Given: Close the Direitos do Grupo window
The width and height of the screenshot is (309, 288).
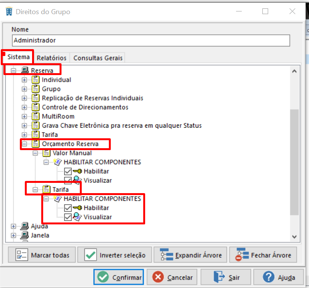Looking at the screenshot, I should point(292,11).
